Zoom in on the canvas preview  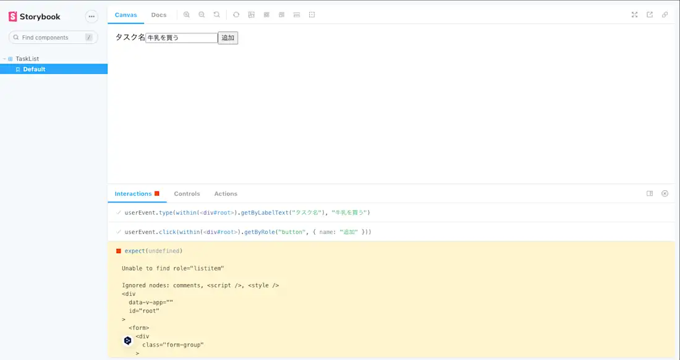coord(187,15)
